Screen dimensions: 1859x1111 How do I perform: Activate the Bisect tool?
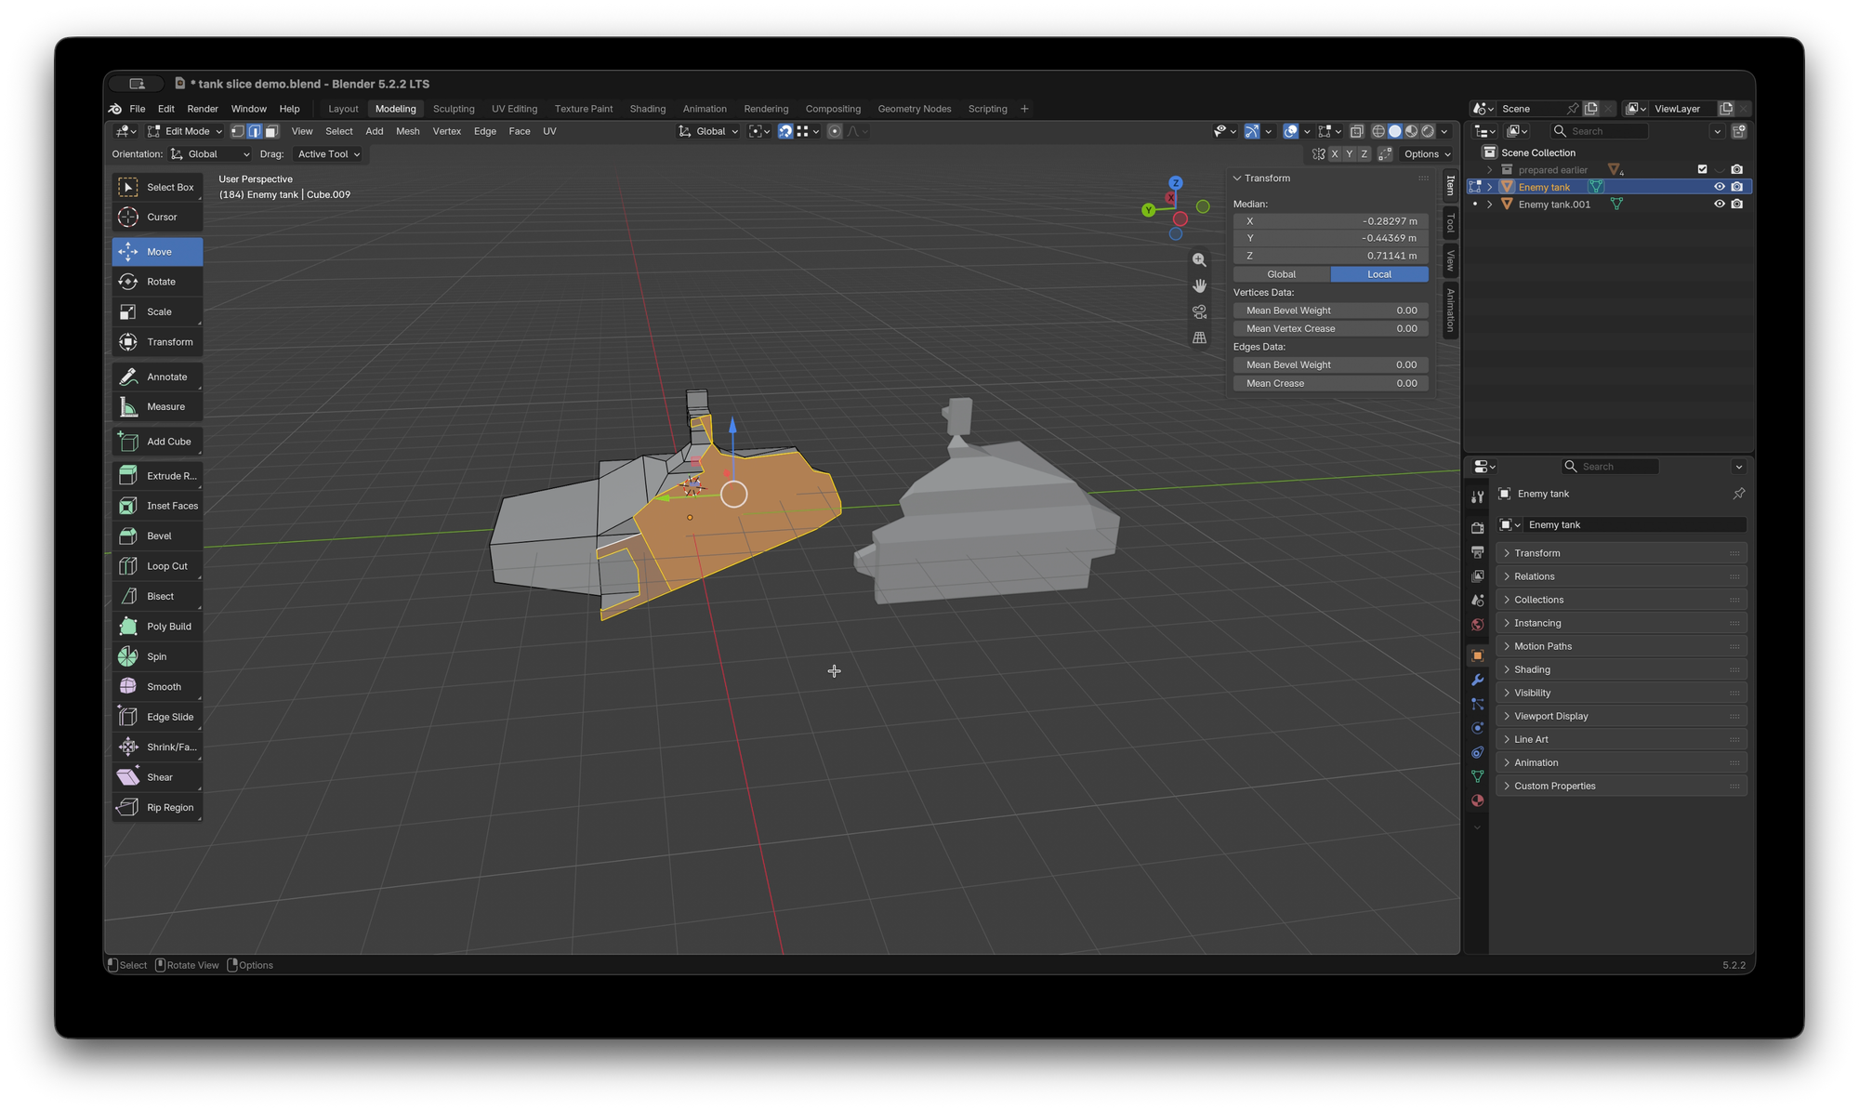[157, 596]
